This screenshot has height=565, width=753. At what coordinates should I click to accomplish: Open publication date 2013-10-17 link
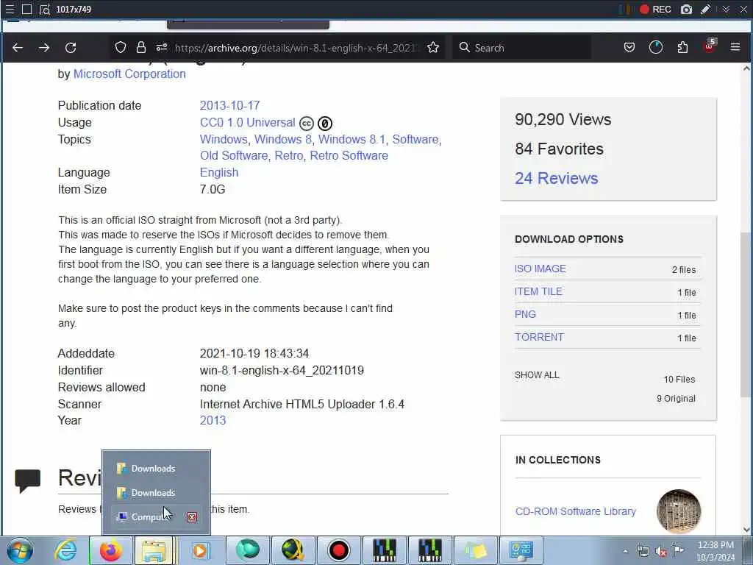(x=229, y=105)
